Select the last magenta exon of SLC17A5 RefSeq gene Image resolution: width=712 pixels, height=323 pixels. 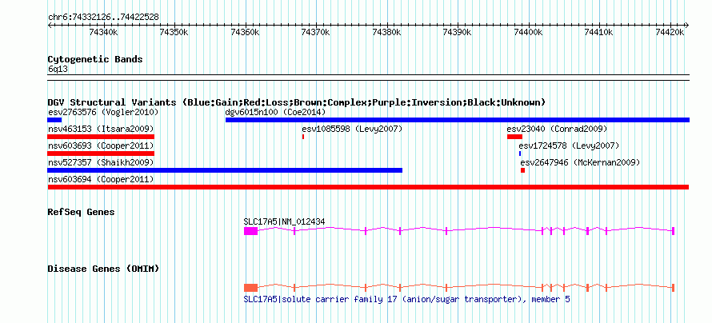pos(673,231)
